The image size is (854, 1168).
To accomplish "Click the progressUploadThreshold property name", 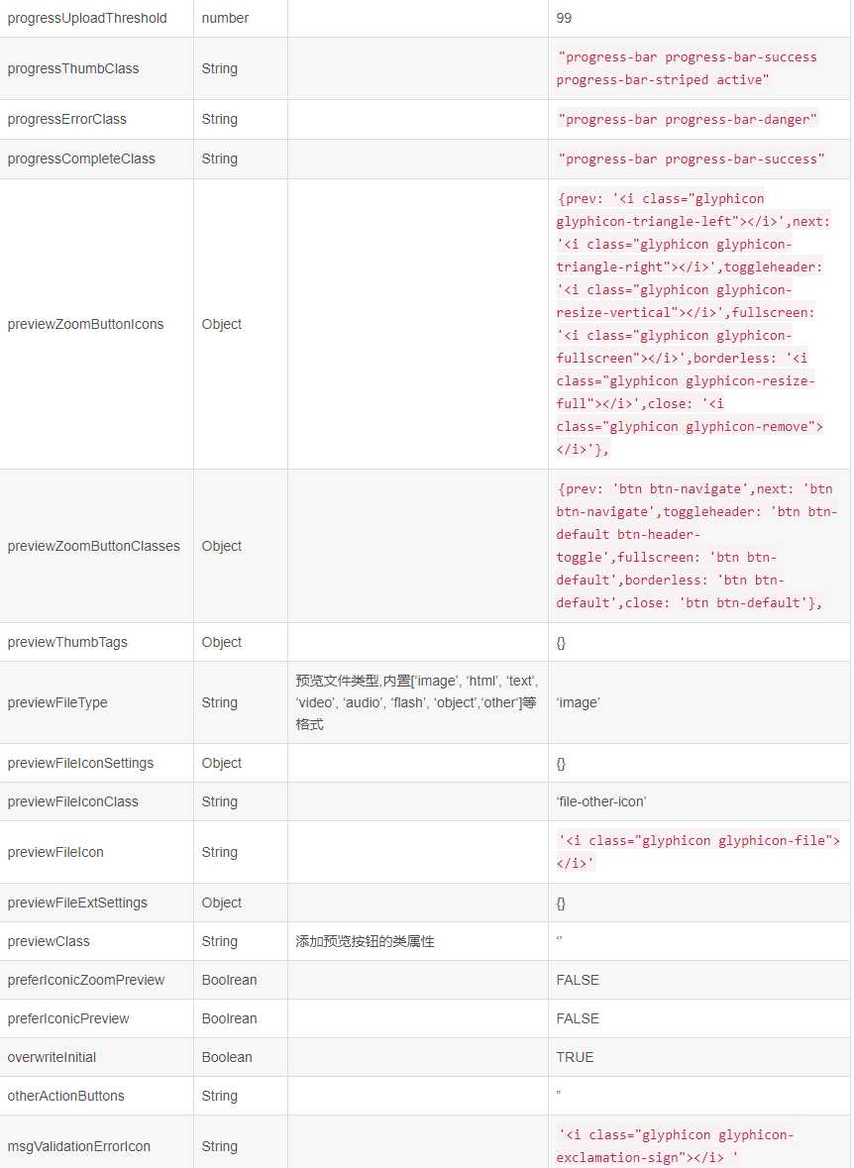I will [87, 18].
